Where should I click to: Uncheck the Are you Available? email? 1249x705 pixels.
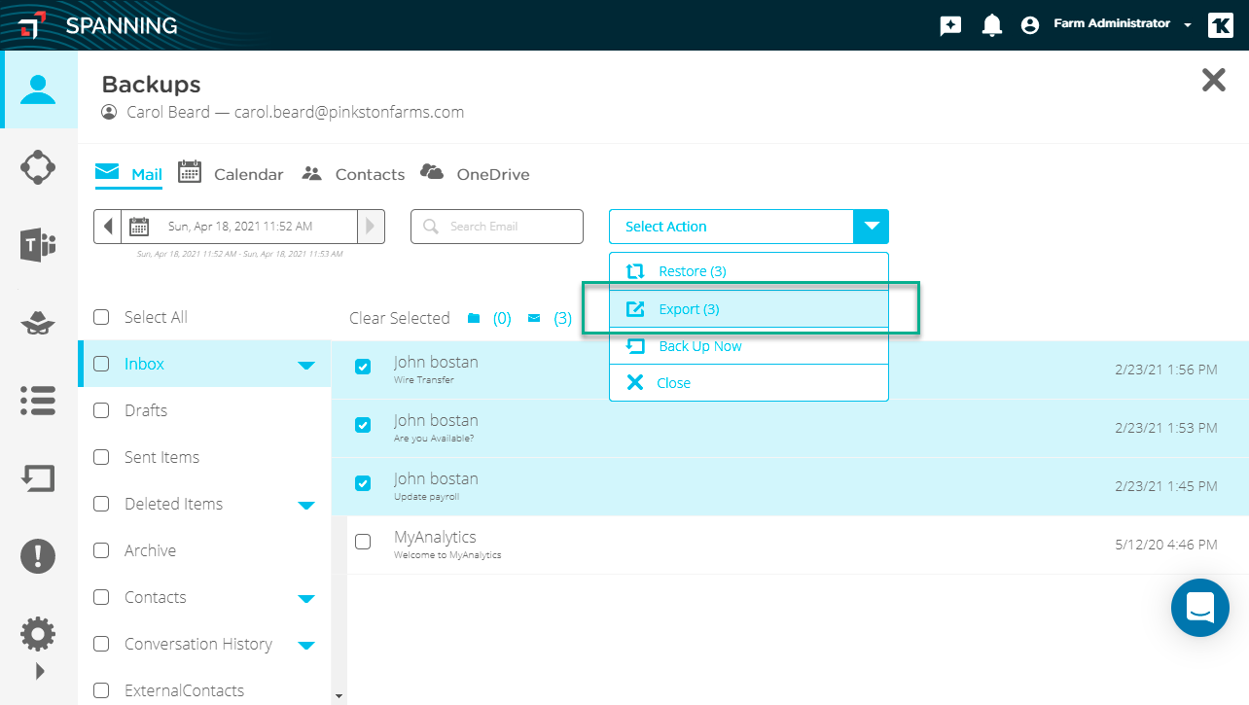(x=363, y=425)
